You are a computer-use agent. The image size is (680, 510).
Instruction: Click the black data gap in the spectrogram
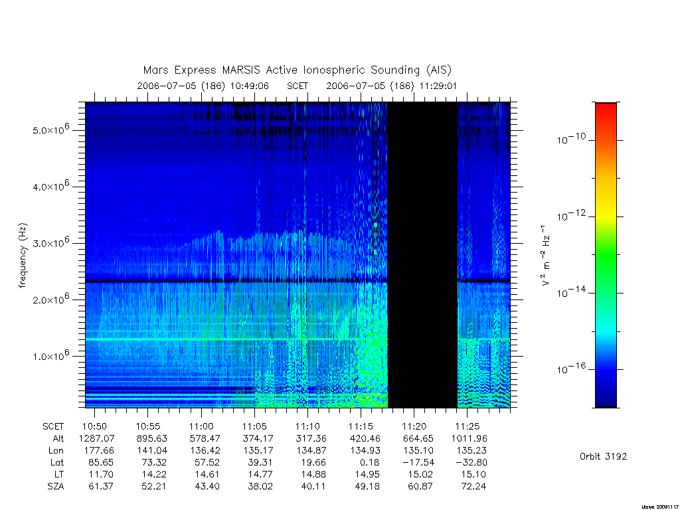point(422,255)
